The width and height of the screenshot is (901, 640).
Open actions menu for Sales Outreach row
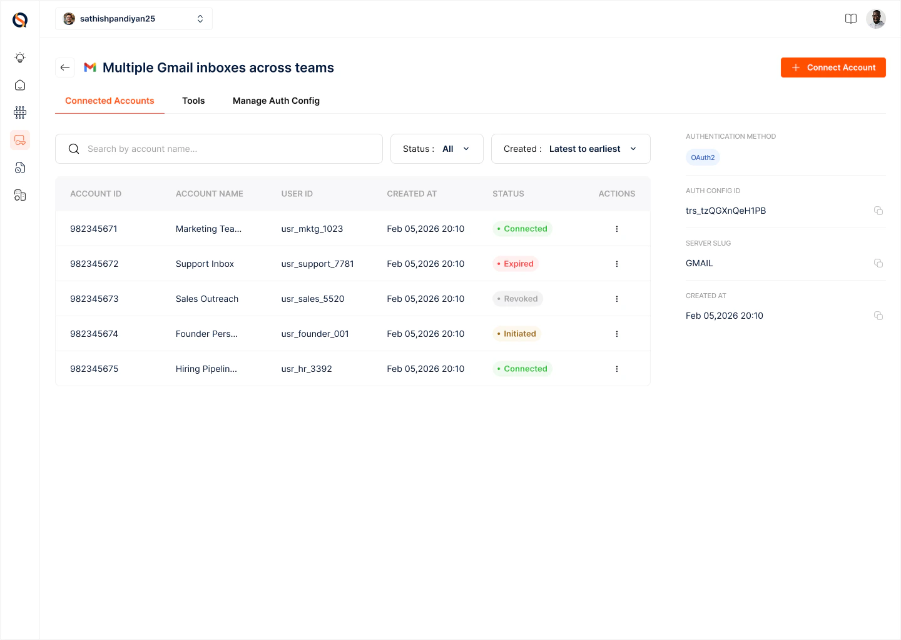point(617,299)
